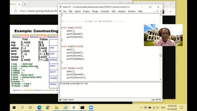Show hidden system tray icons
Image resolution: width=197 pixels, height=111 pixels.
click(x=141, y=108)
